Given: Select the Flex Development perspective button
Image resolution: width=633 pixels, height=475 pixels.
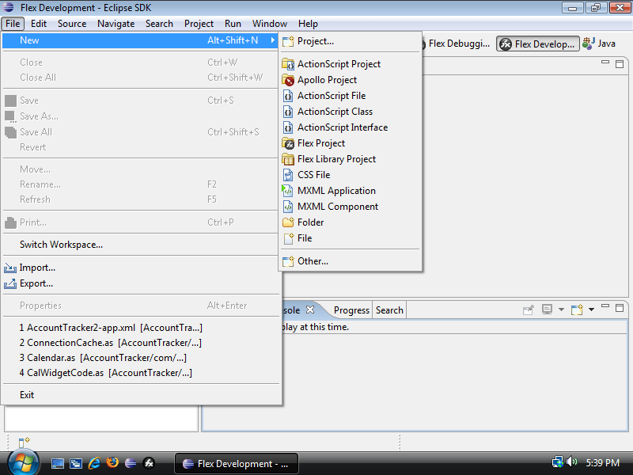Looking at the screenshot, I should point(537,44).
